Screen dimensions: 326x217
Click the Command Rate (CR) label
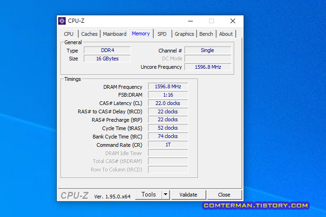pos(119,145)
